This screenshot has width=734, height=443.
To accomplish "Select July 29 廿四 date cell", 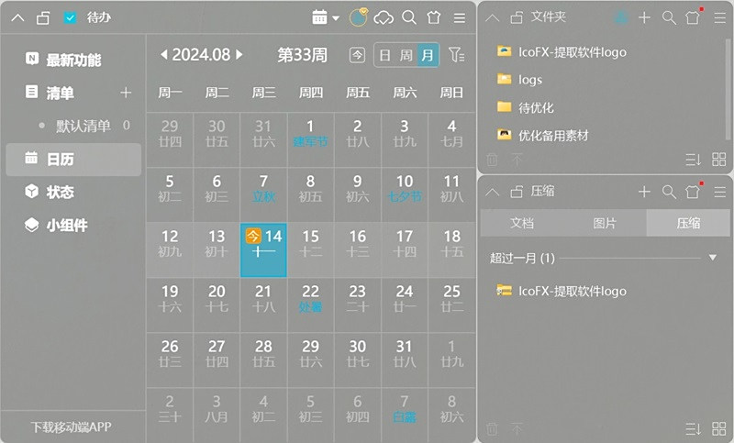I will pos(170,139).
